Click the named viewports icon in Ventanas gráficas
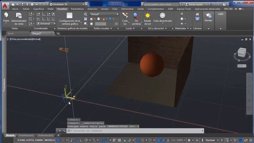The height and width of the screenshot is (143, 254). (86, 14)
